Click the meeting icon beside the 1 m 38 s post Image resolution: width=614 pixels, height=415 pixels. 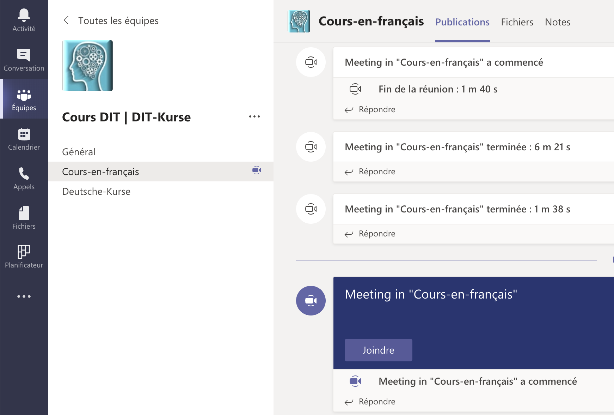coord(311,209)
